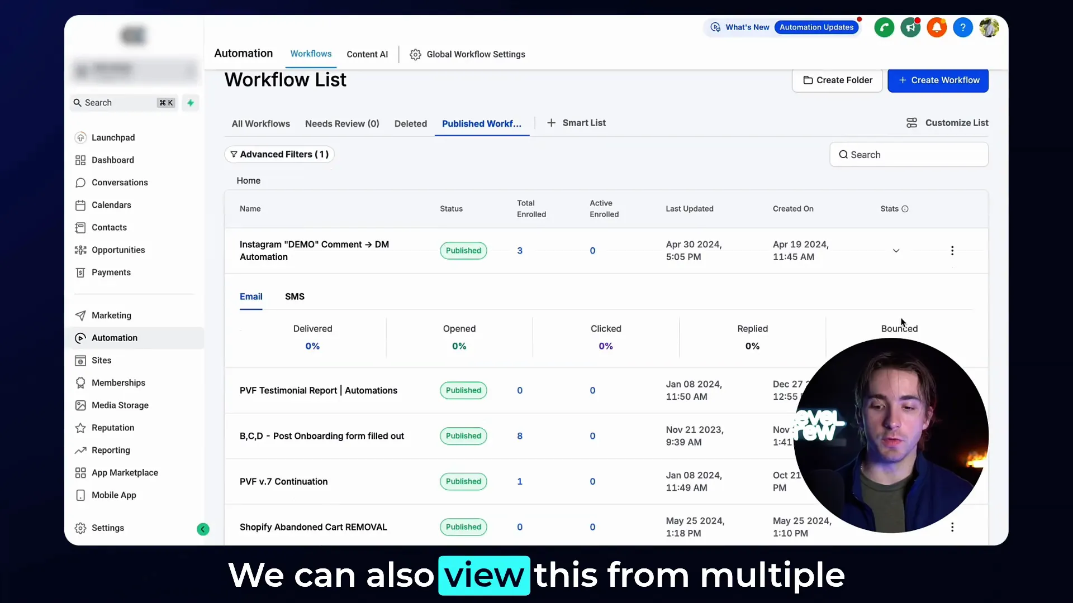Open the blue help question icon
The width and height of the screenshot is (1073, 603).
point(963,27)
